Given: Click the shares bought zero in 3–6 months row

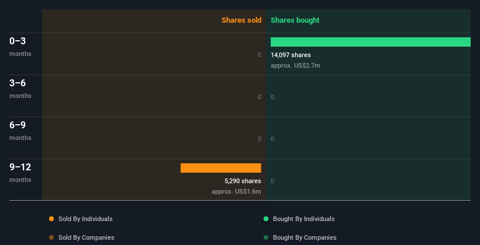Looking at the screenshot, I should [x=272, y=97].
